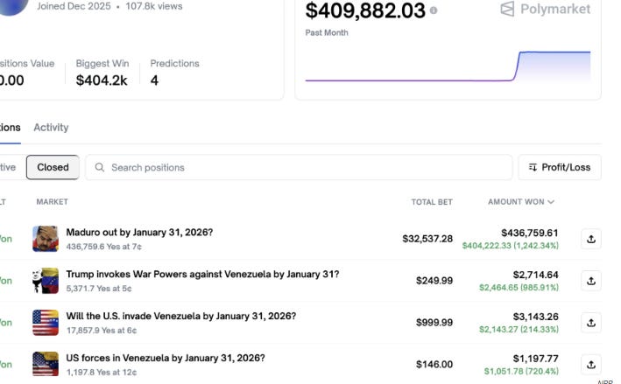The height and width of the screenshot is (384, 621).
Task: Click the $999.99 total bet value
Action: point(434,323)
